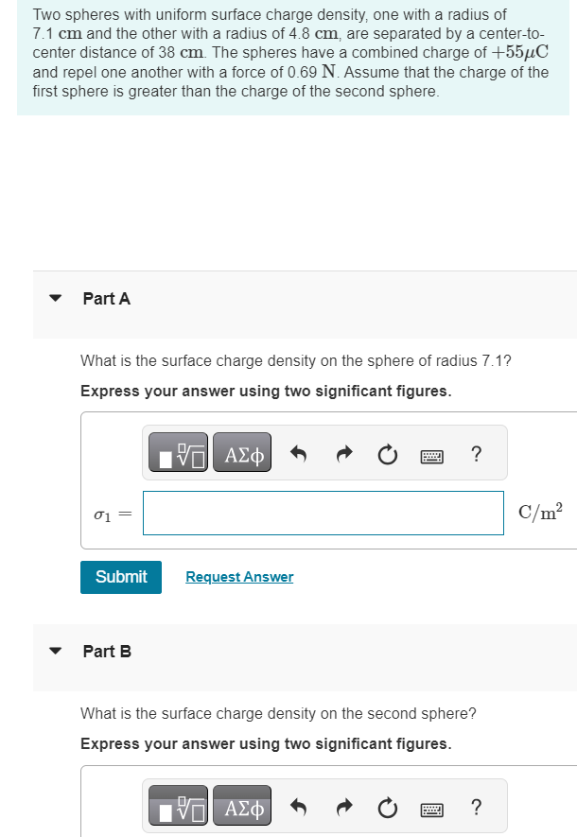Open the math templates palette in Part A

(x=178, y=452)
